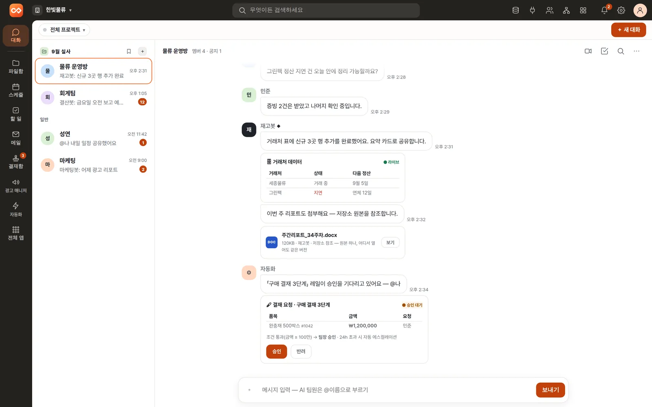Start video call in 물류 운영방

[588, 51]
